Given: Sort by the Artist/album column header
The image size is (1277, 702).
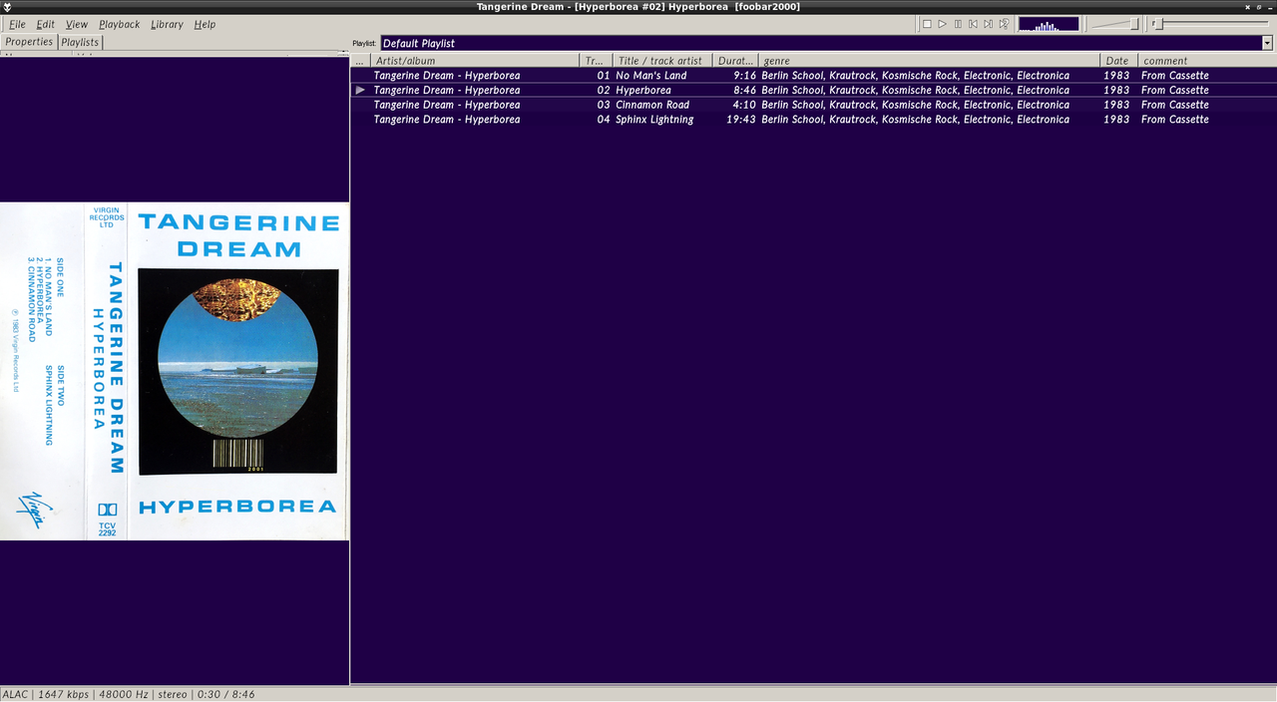Looking at the screenshot, I should (x=475, y=61).
